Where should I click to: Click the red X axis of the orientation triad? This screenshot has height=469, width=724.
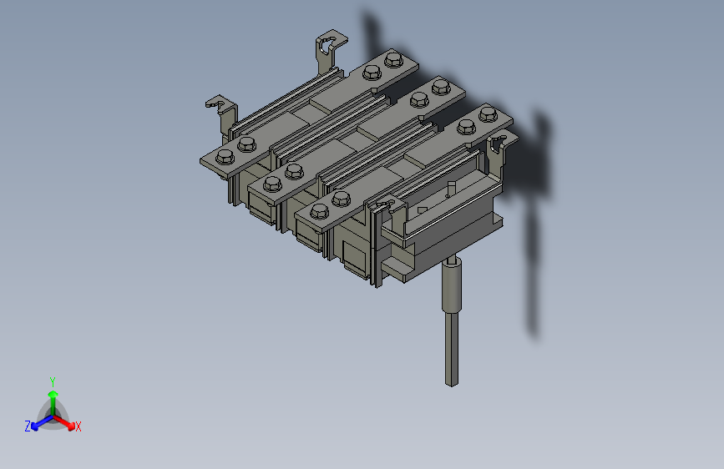[64, 422]
